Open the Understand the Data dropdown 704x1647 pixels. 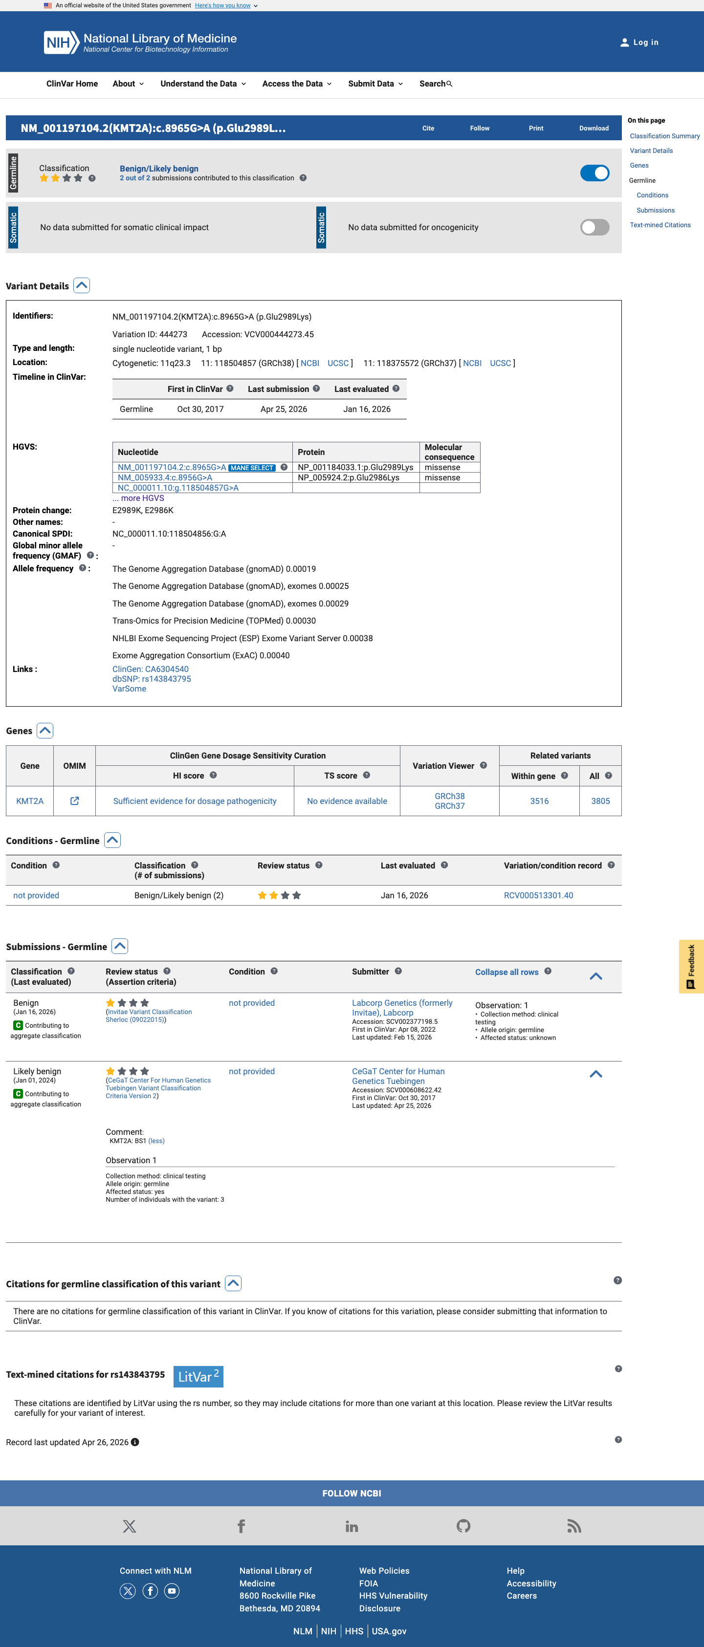pyautogui.click(x=203, y=84)
